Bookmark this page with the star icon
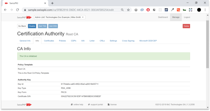This screenshot has width=210, height=111. (128, 10)
